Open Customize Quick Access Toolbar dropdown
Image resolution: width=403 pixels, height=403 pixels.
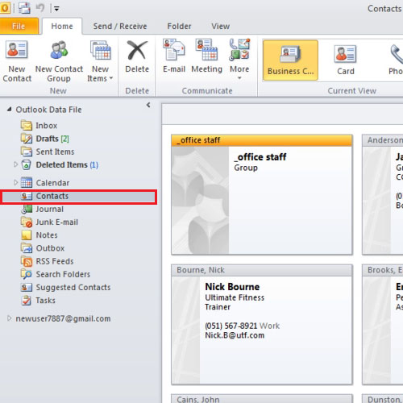pyautogui.click(x=56, y=9)
